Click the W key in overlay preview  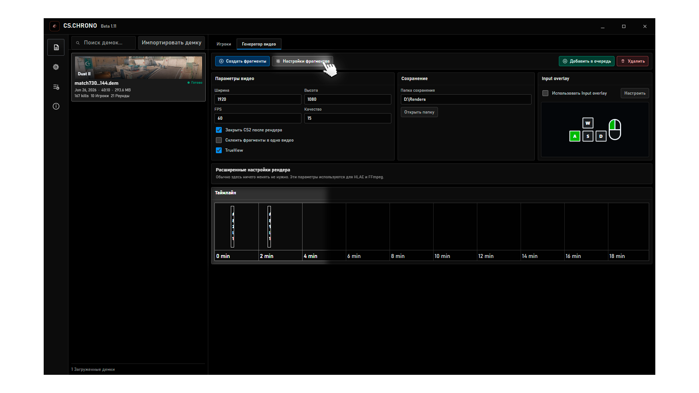click(588, 123)
